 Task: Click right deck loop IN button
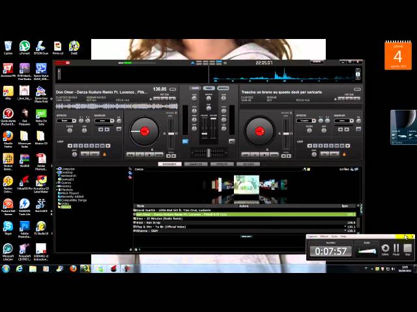pos(324,154)
